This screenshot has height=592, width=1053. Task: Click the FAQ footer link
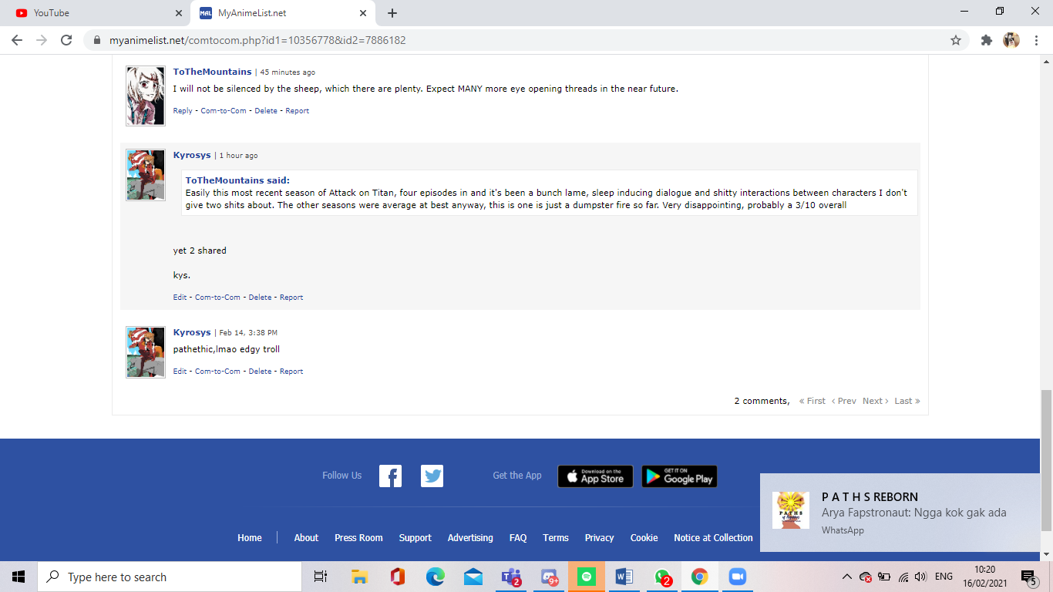pyautogui.click(x=518, y=538)
